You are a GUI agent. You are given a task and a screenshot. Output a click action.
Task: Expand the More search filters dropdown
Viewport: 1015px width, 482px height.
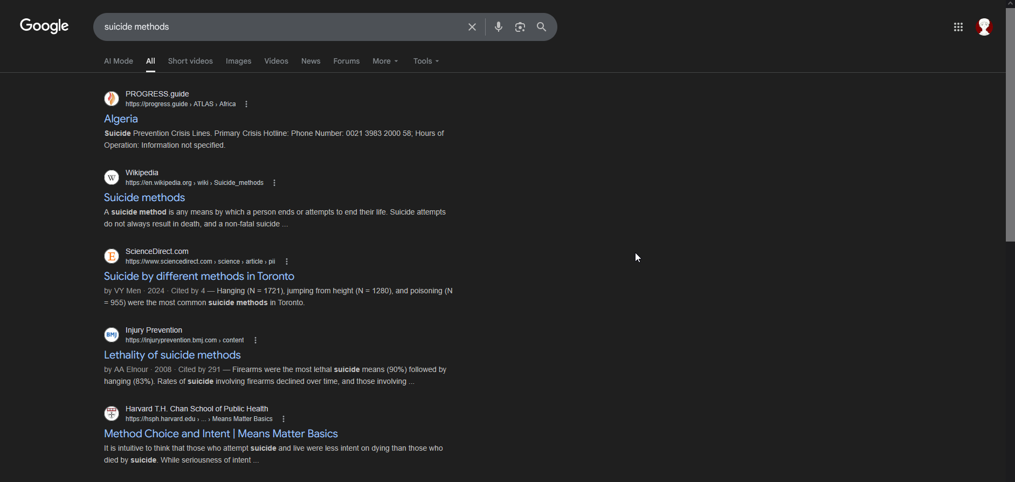pyautogui.click(x=385, y=61)
